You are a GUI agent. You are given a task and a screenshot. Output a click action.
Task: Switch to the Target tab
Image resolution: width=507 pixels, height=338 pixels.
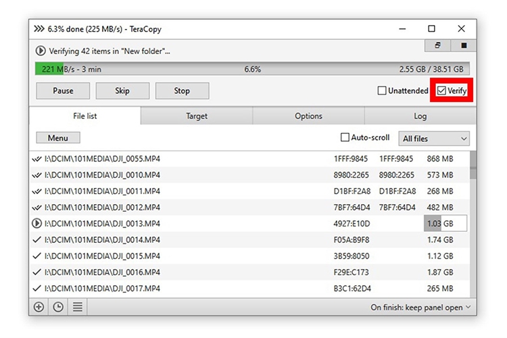click(197, 116)
